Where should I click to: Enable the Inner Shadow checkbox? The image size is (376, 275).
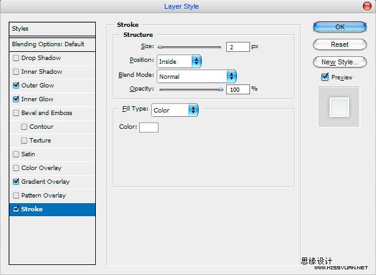pos(16,72)
